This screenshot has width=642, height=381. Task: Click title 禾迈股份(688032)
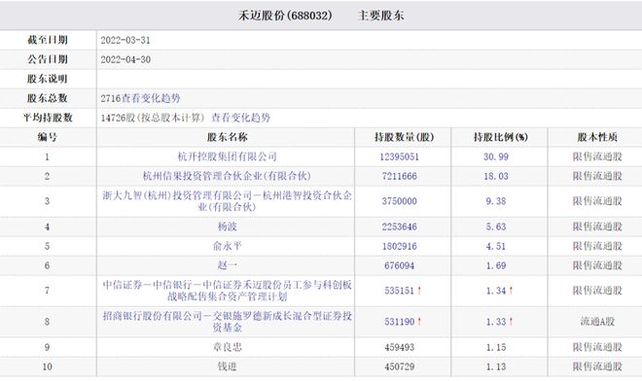pos(285,16)
